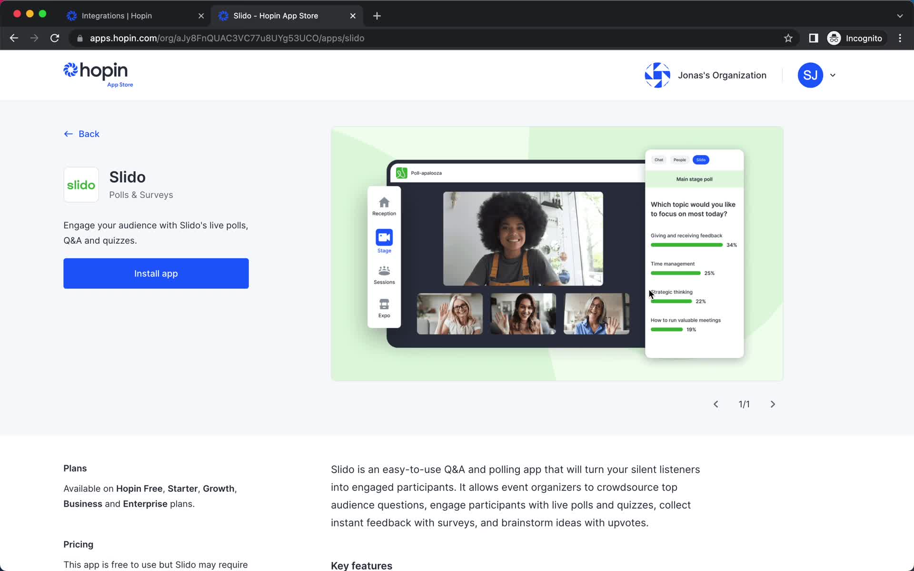Click the address bar URL
This screenshot has height=571, width=914.
coord(227,38)
